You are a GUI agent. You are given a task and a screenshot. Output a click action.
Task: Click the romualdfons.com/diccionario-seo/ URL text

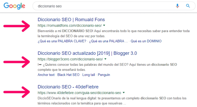[x=70, y=25]
